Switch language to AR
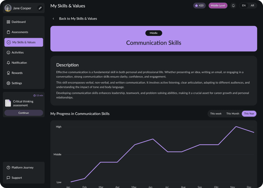Viewport: 263px width, 188px height. point(252,5)
